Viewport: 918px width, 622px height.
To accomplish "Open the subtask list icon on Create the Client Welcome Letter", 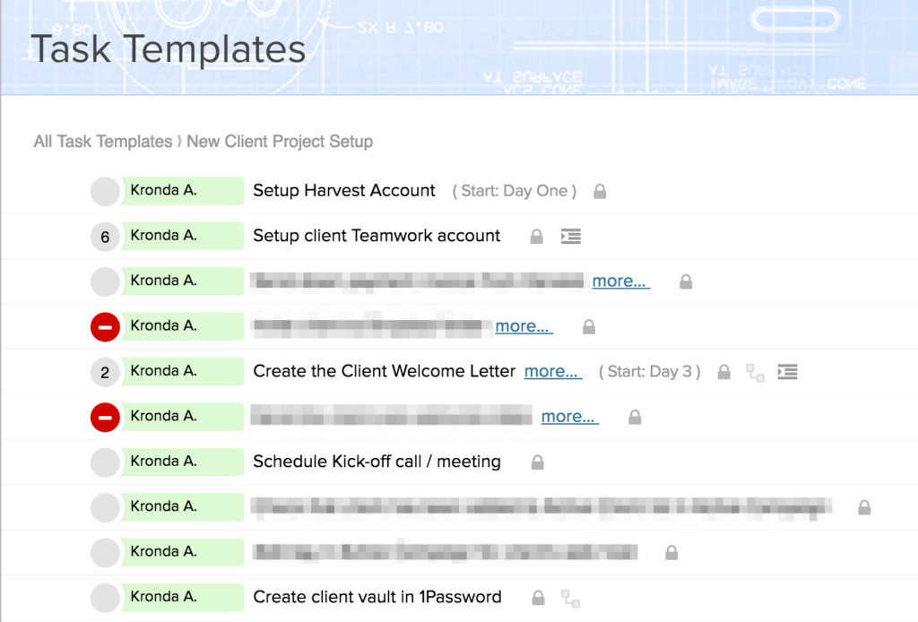I will click(787, 371).
